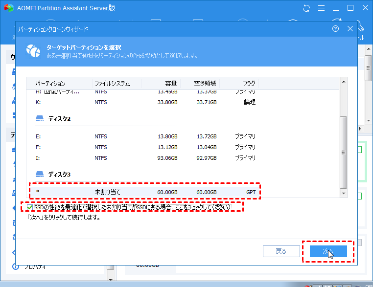The height and width of the screenshot is (287, 373).
Task: Toggle the SSD性能を最適化 checkbox
Action: point(30,207)
